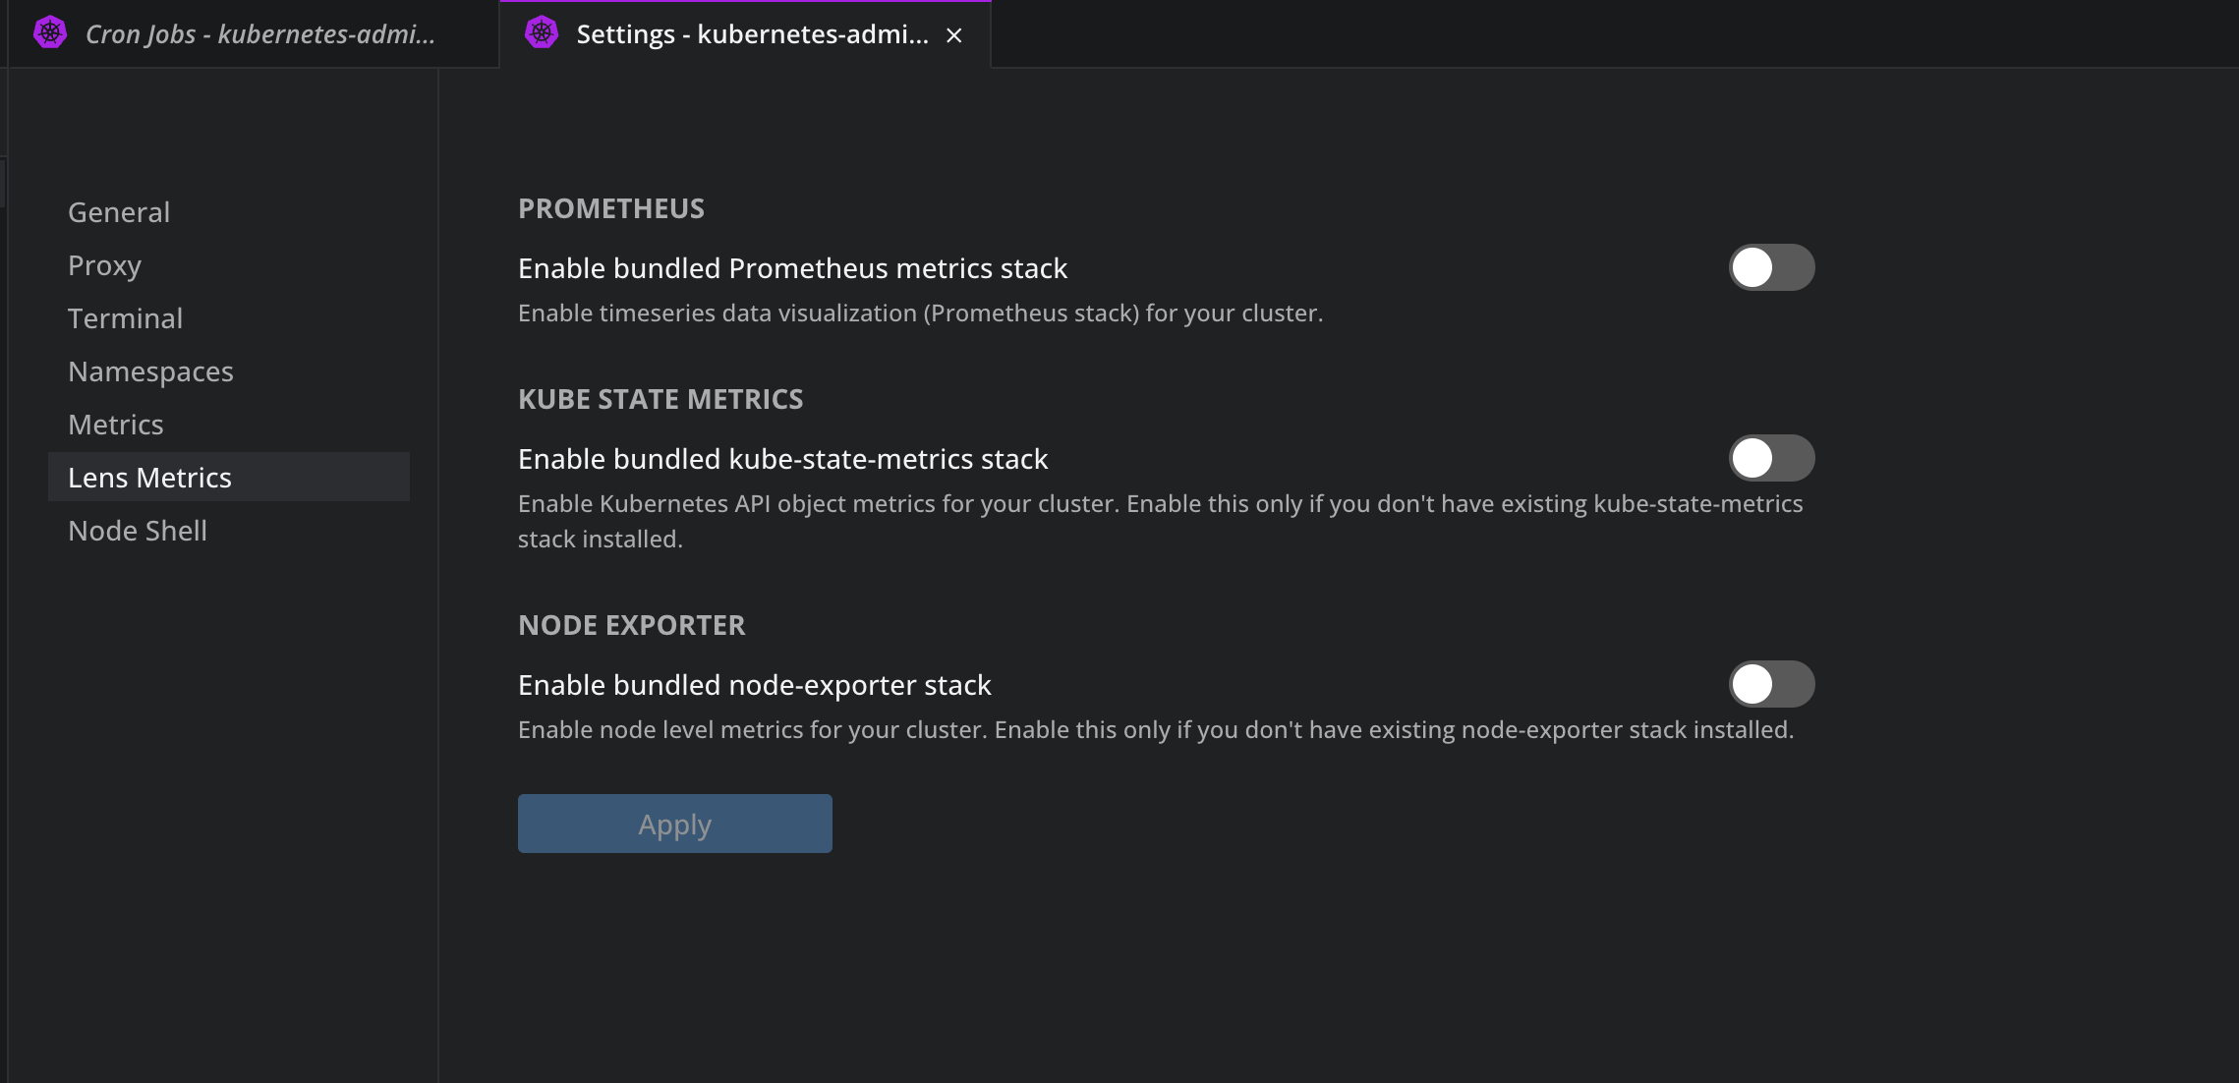The width and height of the screenshot is (2239, 1083).
Task: Click the KUBE STATE METRICS heading
Action: pyautogui.click(x=660, y=399)
